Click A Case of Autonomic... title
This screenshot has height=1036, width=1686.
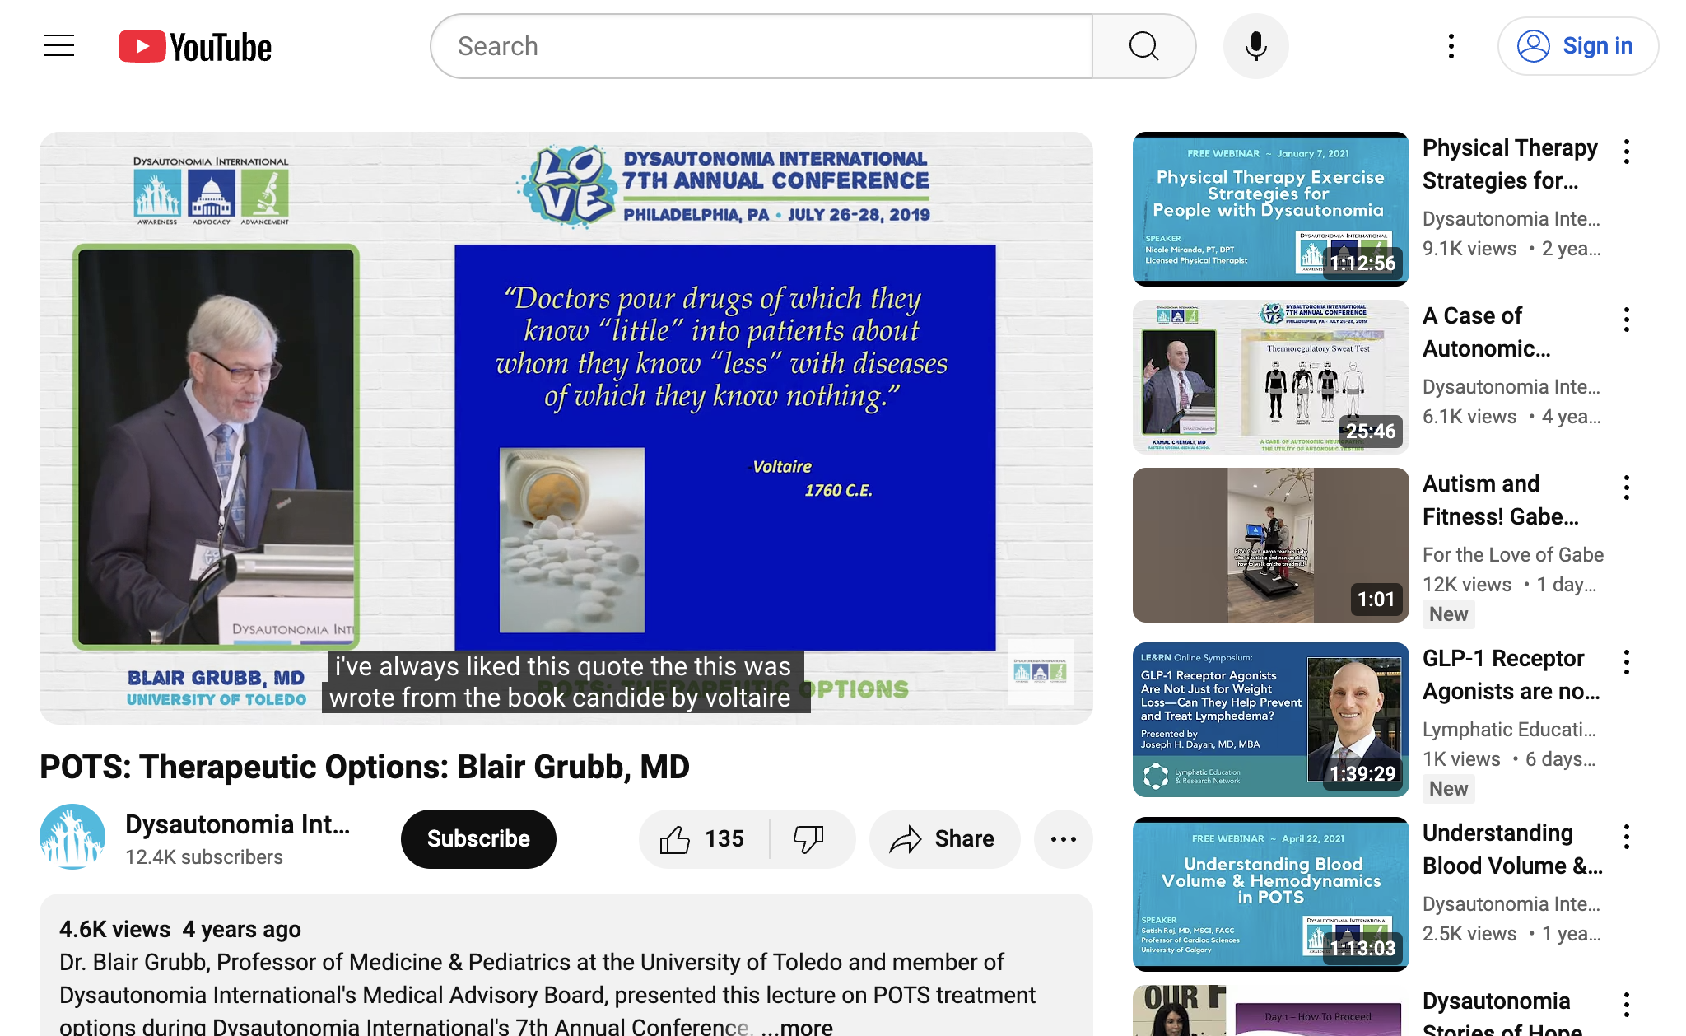(1487, 332)
